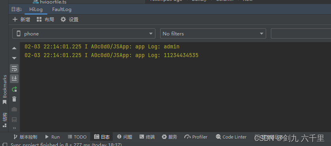The width and height of the screenshot is (331, 146).
Task: Open the Code Linter tool window
Action: (231, 137)
